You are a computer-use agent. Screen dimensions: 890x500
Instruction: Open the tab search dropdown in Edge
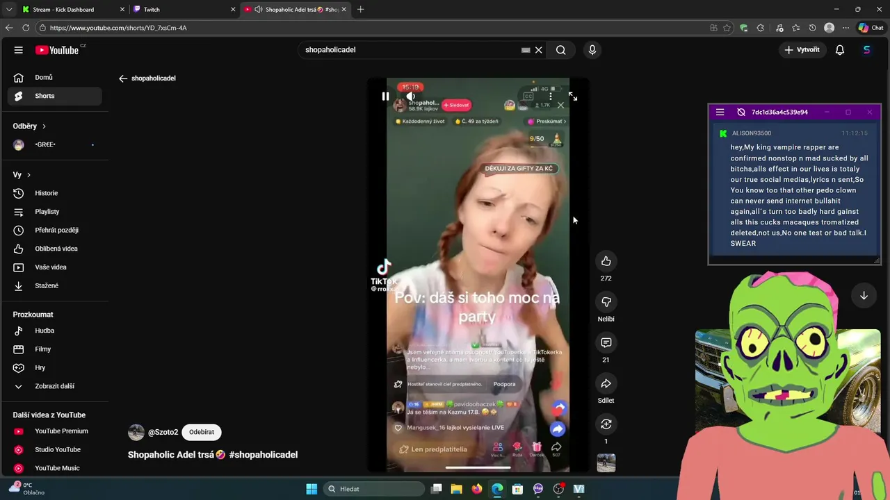pyautogui.click(x=9, y=9)
